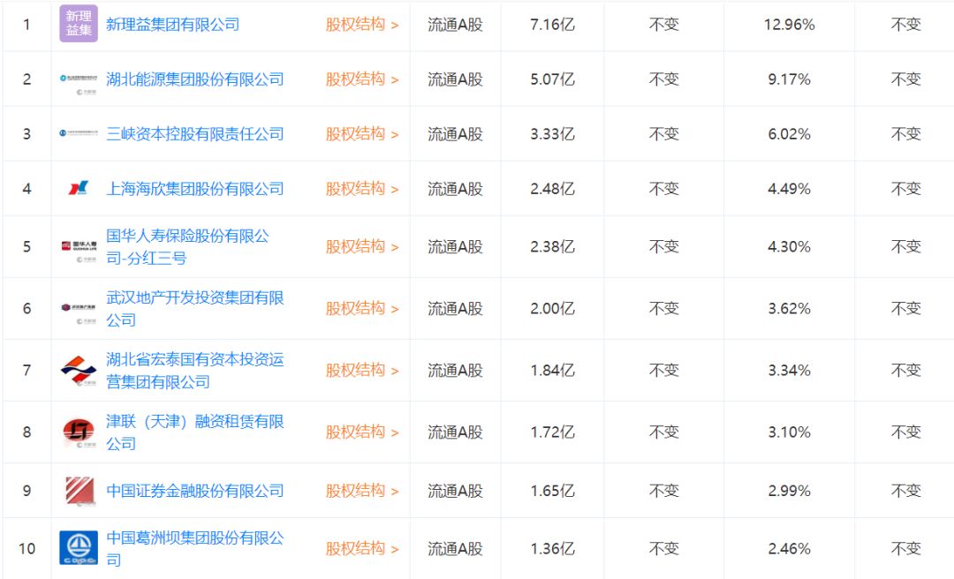The image size is (954, 579).
Task: Click the 中国葛洲坝集团 blue logo
Action: click(x=79, y=548)
